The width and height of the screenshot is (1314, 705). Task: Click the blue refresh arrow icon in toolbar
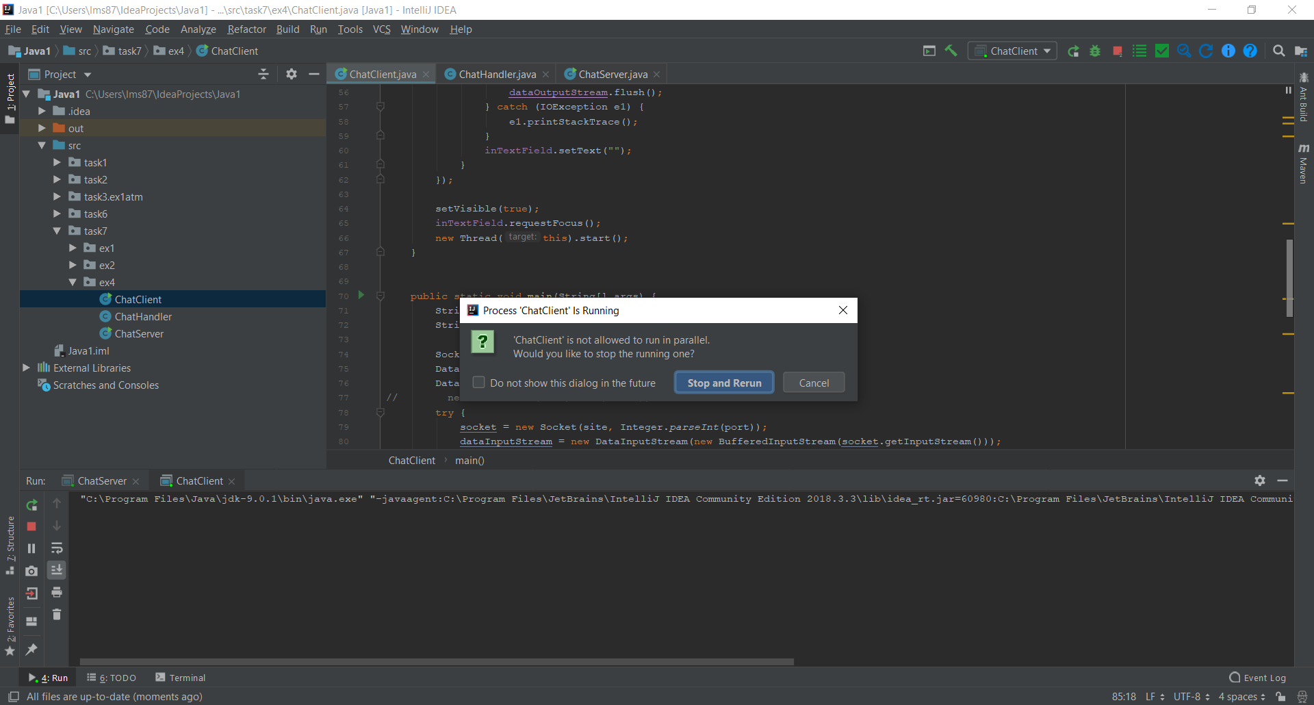point(1206,51)
